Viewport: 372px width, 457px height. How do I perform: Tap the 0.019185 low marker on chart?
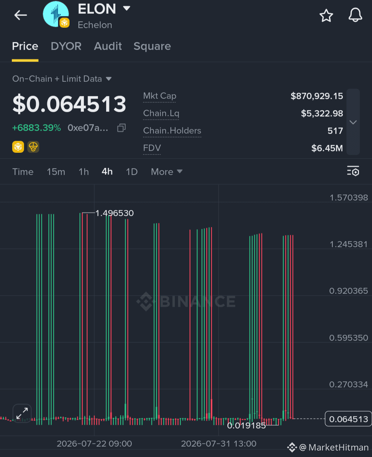(x=246, y=426)
